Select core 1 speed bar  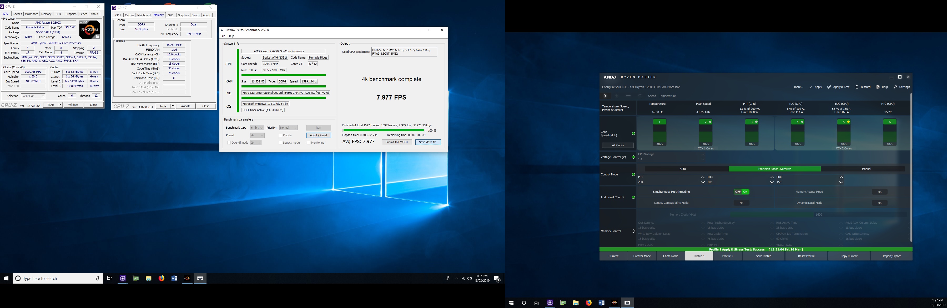click(x=659, y=133)
